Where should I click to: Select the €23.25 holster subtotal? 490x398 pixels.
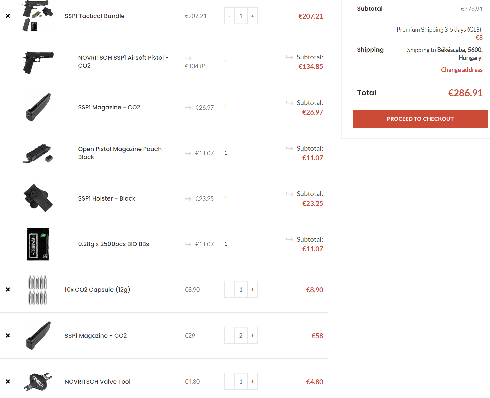coord(313,204)
